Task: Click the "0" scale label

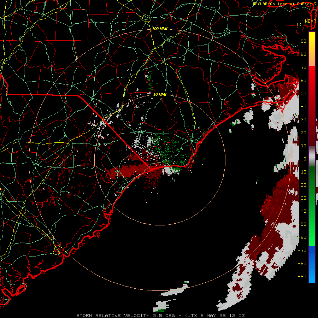Action: tap(305, 159)
